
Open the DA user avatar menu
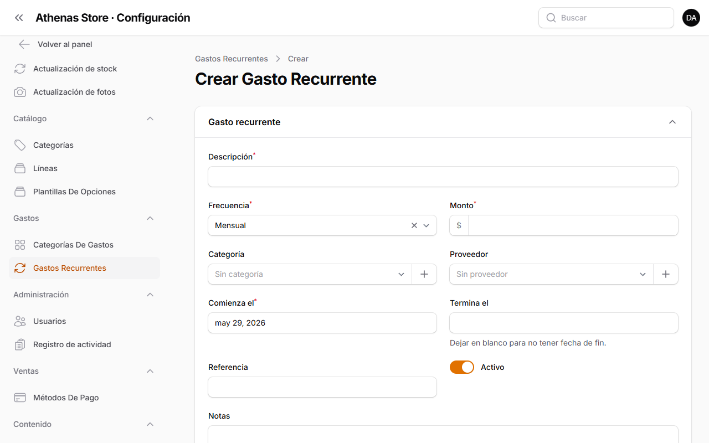point(691,18)
